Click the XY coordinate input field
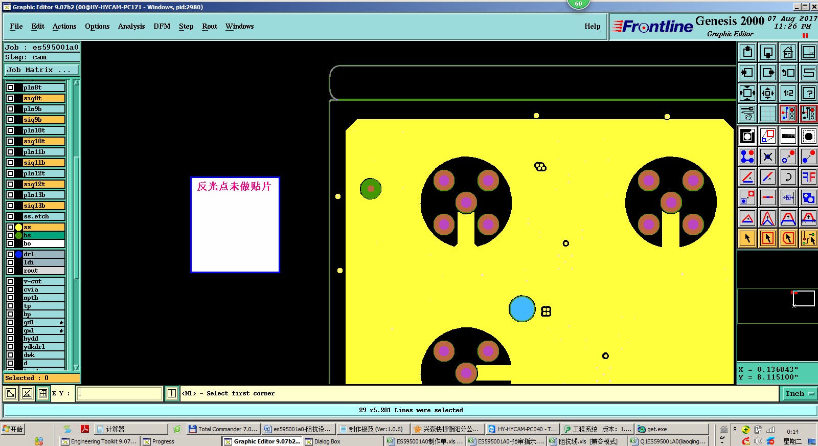 coord(120,393)
